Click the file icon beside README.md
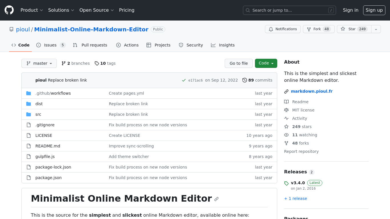 click(29, 146)
